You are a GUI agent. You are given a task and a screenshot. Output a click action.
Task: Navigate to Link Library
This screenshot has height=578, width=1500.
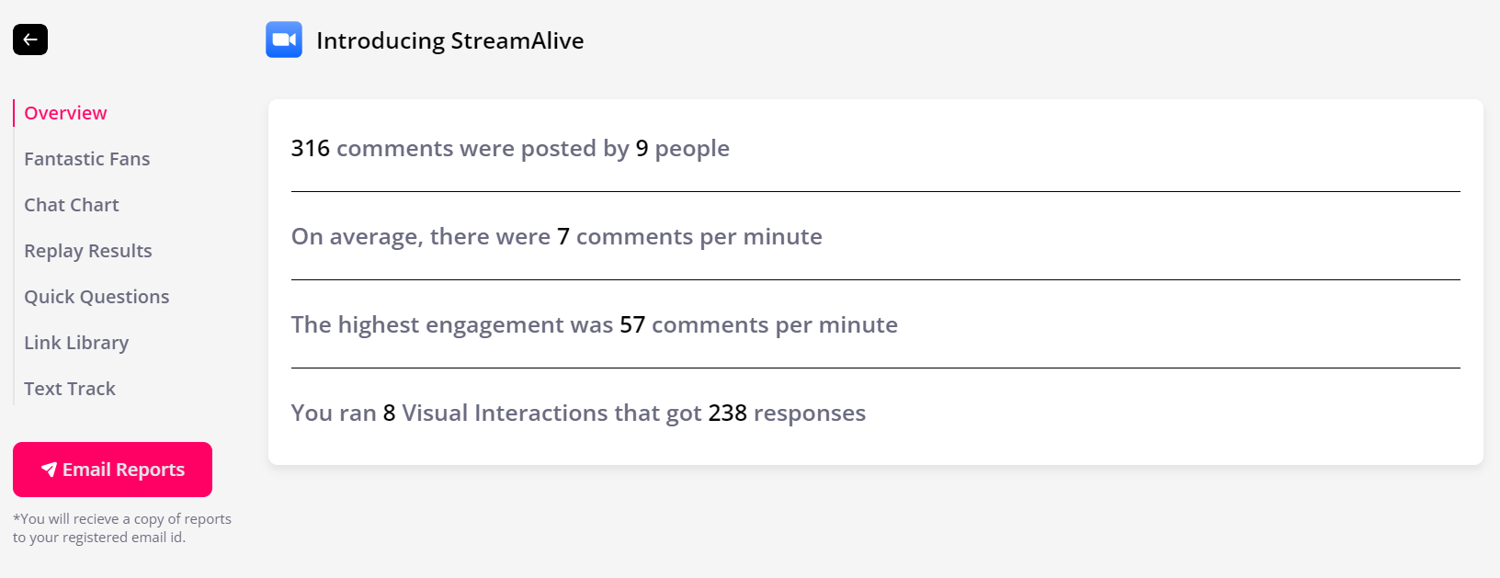(x=76, y=343)
